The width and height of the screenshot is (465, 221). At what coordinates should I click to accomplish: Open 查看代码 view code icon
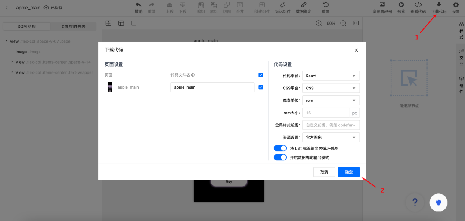click(418, 5)
